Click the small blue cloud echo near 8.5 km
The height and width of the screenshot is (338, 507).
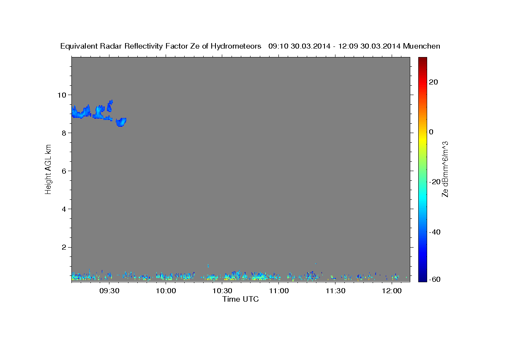121,122
